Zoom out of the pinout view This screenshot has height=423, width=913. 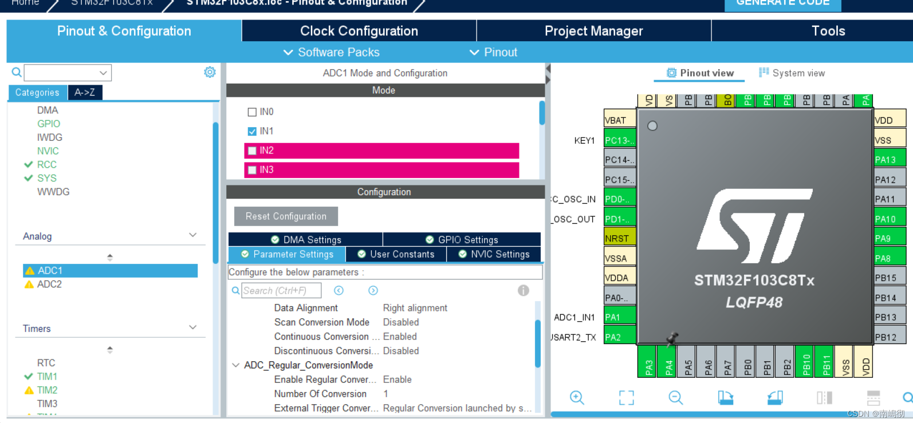(676, 398)
